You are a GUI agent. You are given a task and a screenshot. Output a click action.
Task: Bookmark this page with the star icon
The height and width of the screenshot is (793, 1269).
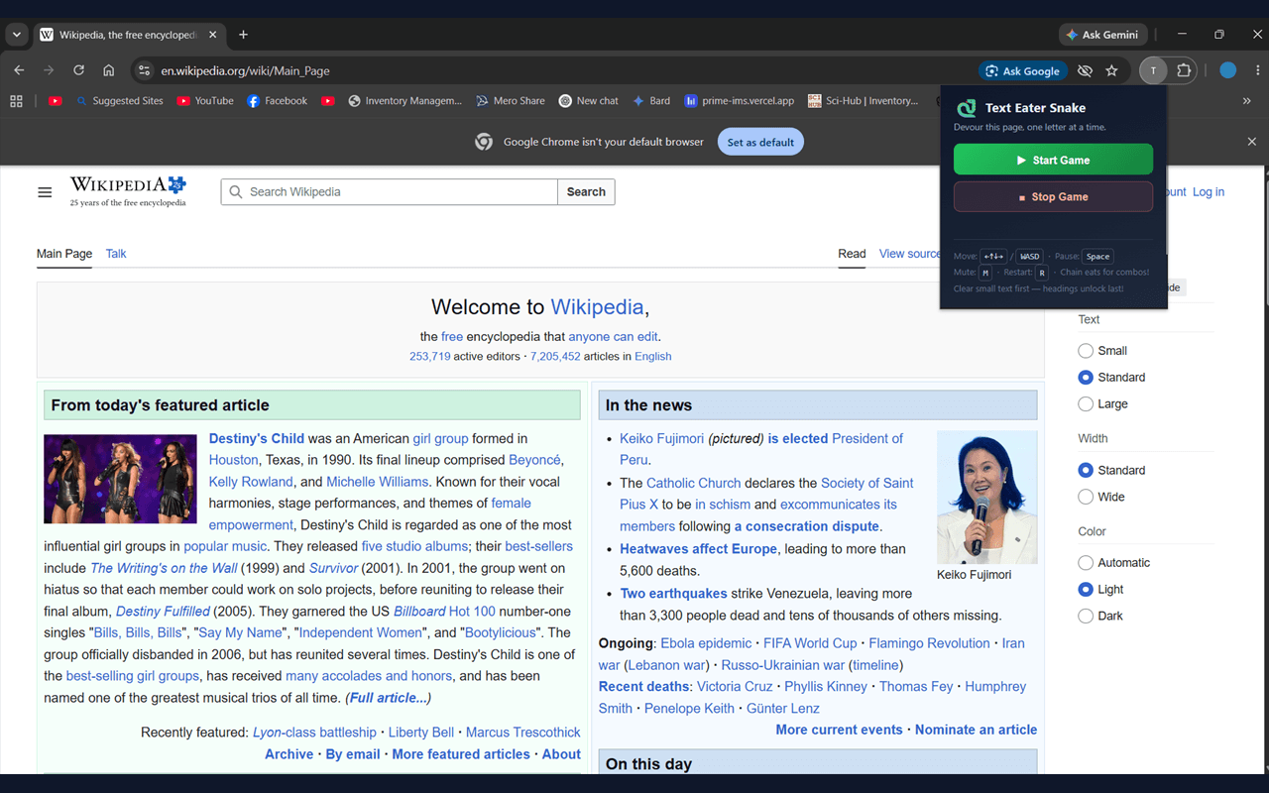(x=1111, y=70)
